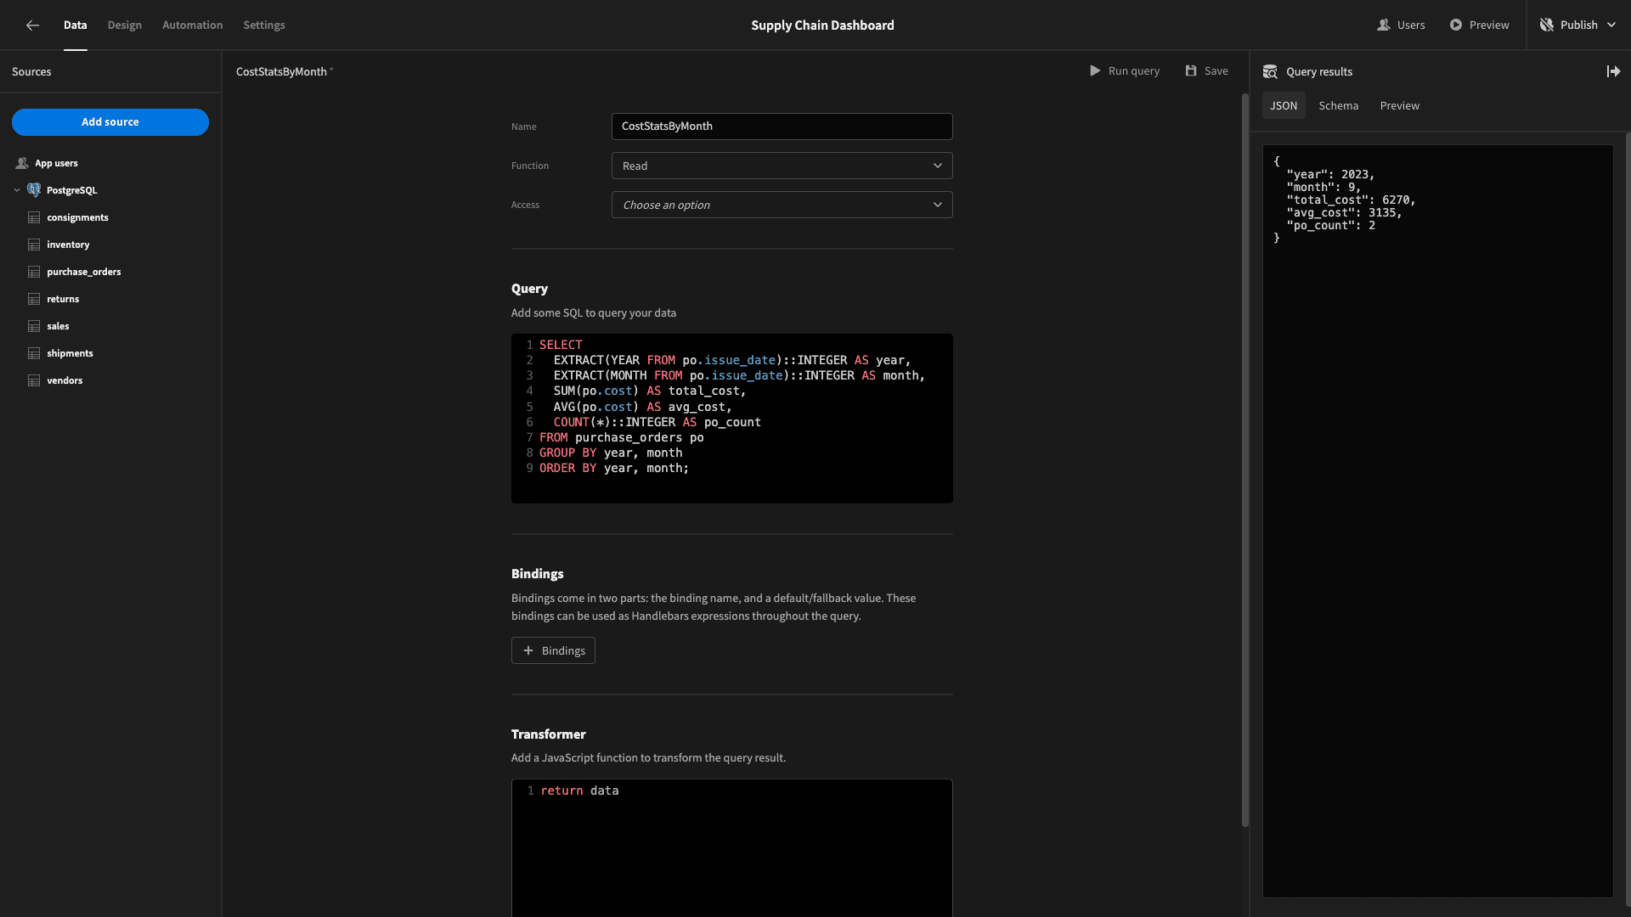Open the consignments table

77,218
